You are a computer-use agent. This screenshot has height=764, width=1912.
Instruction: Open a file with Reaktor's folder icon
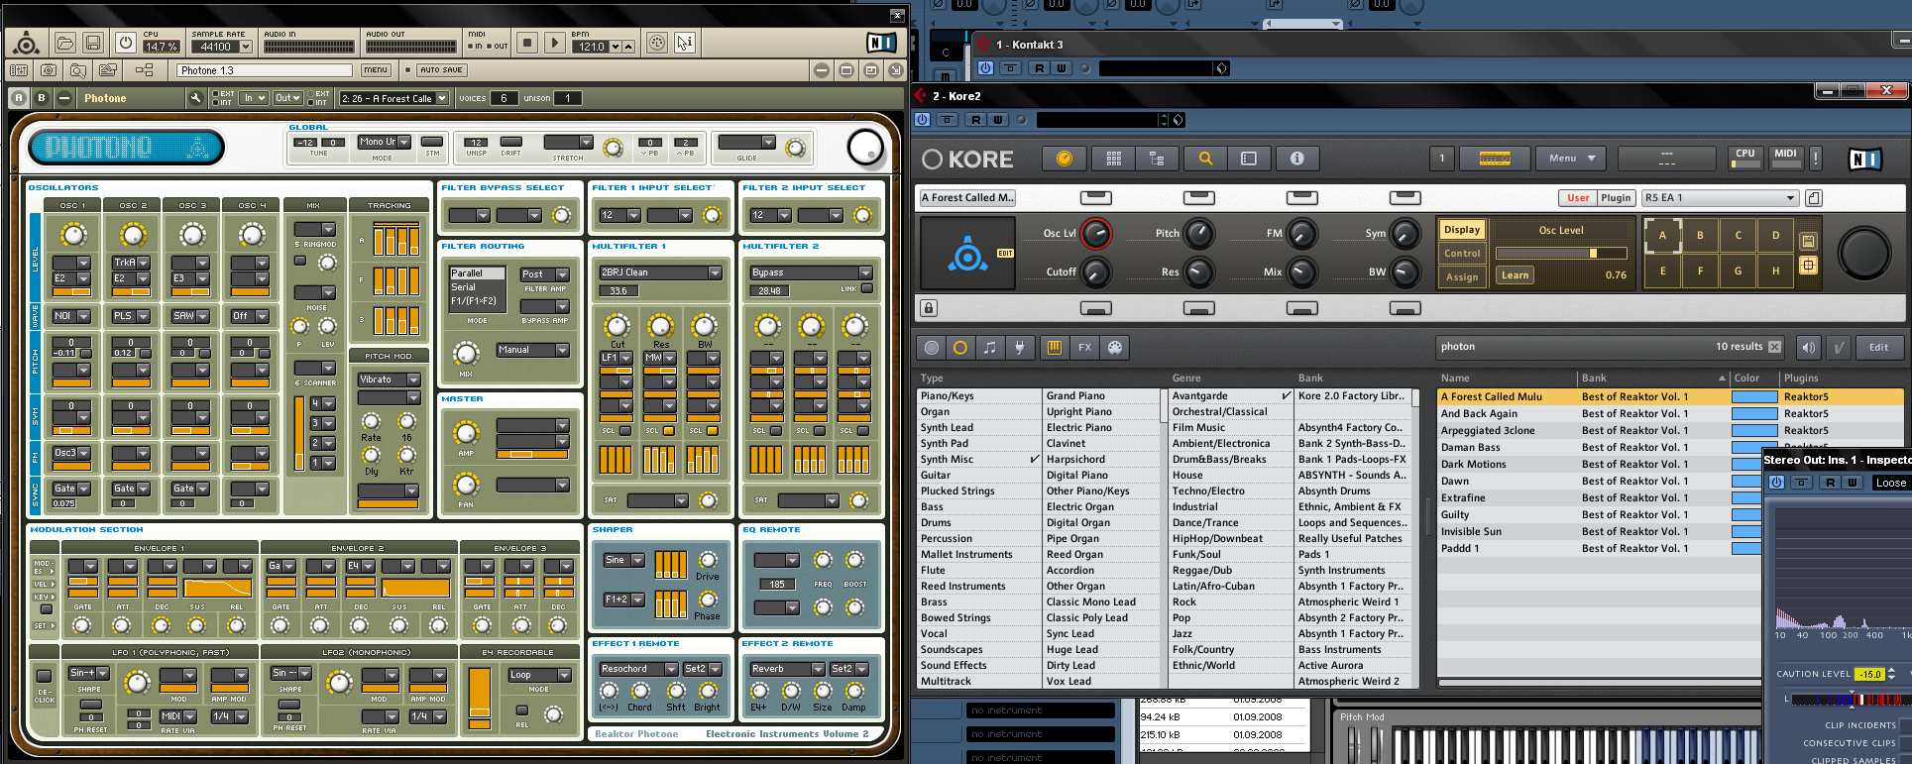65,43
